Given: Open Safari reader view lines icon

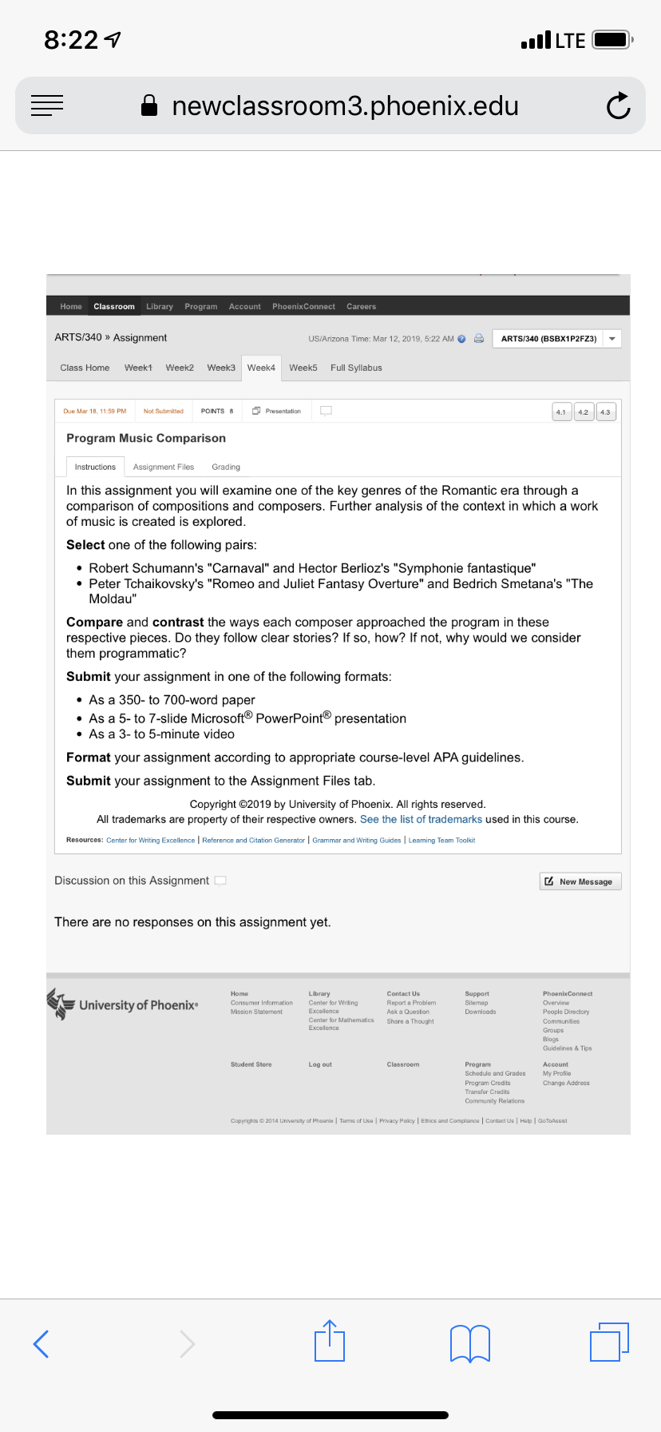Looking at the screenshot, I should point(47,105).
